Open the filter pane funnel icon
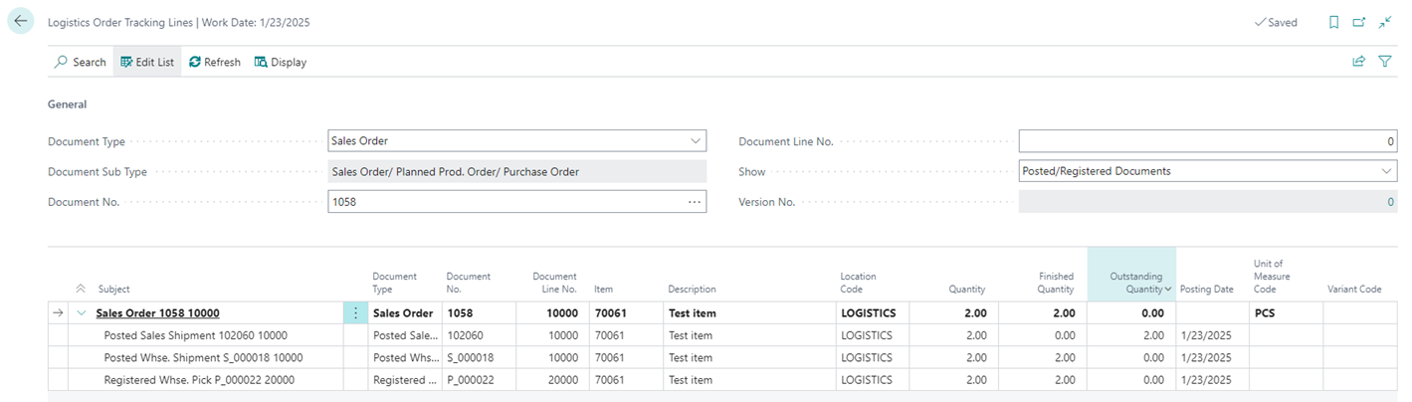Image resolution: width=1412 pixels, height=402 pixels. tap(1384, 62)
